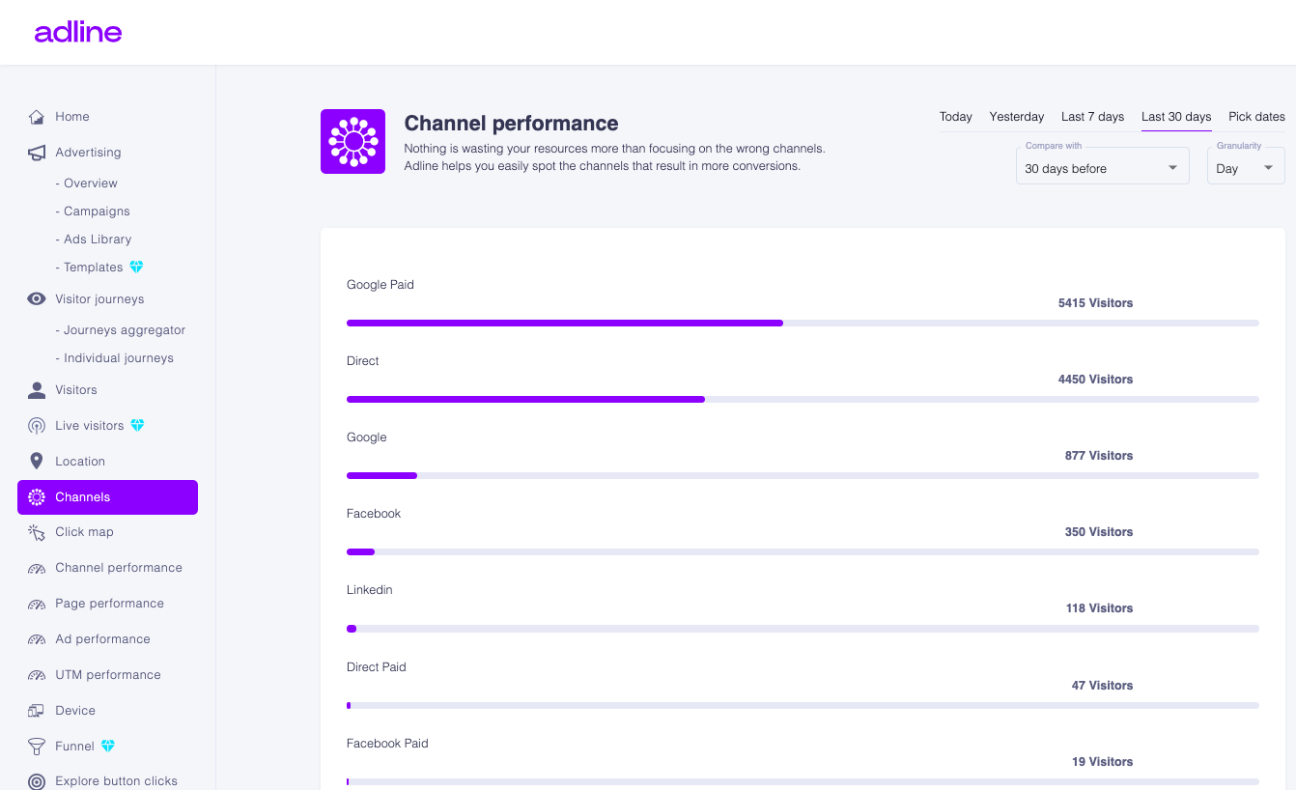Screen dimensions: 1296x790
Task: Click the 118 Visitors value
Action: 1099,608
